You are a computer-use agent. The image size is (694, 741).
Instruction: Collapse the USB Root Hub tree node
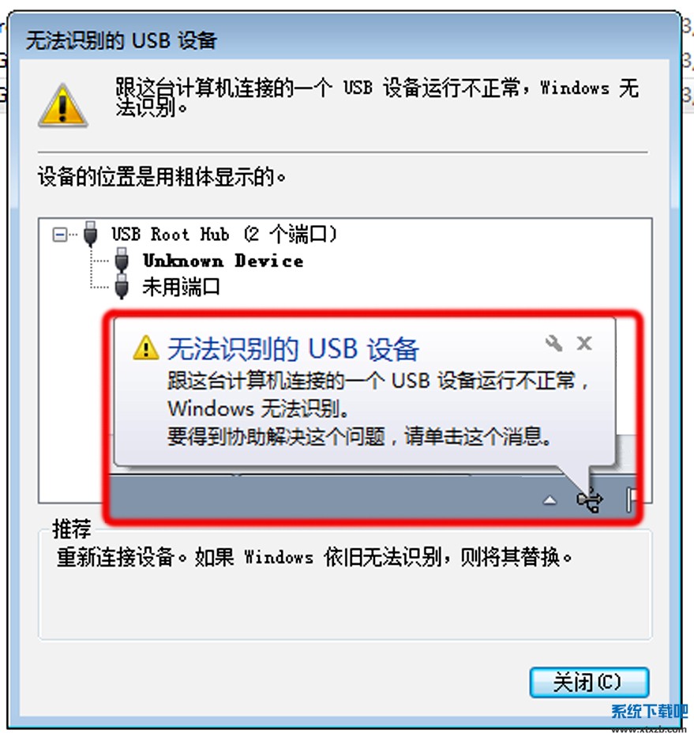pos(59,235)
